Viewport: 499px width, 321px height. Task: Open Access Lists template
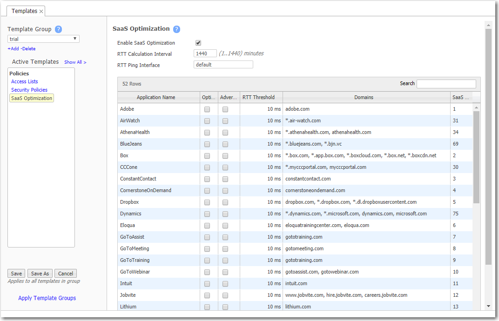click(25, 81)
